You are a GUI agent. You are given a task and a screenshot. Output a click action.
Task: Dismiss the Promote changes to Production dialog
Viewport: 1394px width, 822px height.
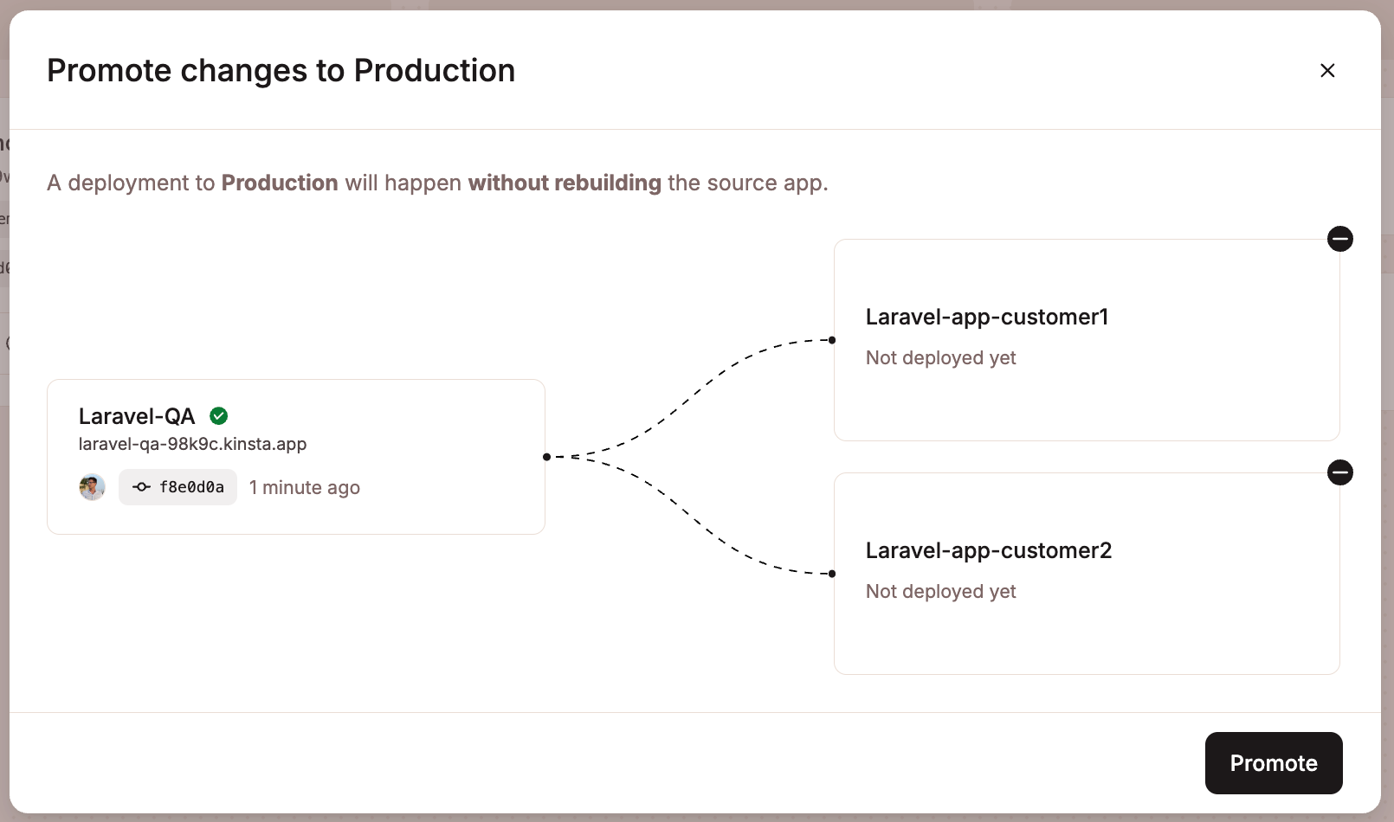(1327, 70)
